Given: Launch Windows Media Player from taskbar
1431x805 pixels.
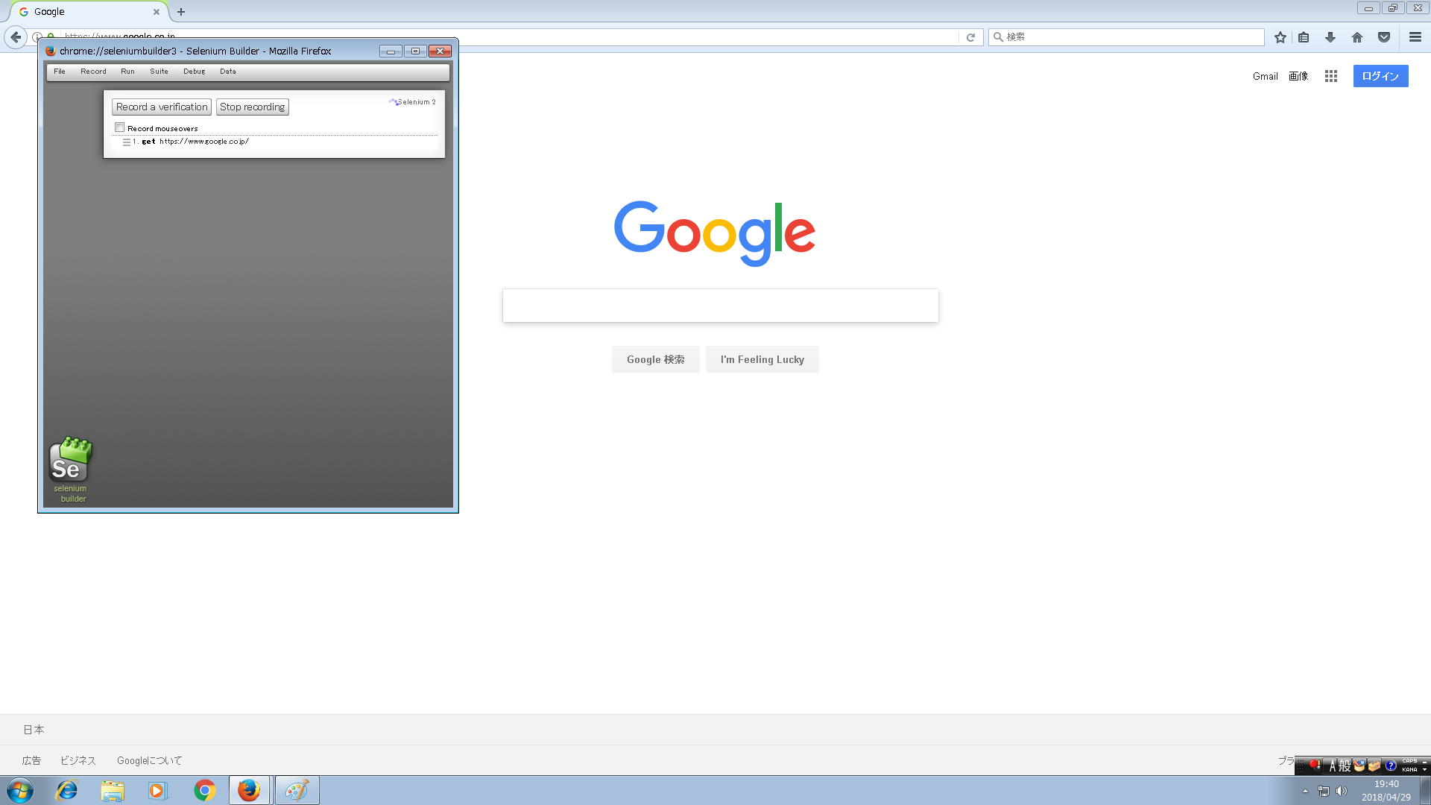Looking at the screenshot, I should click(158, 790).
